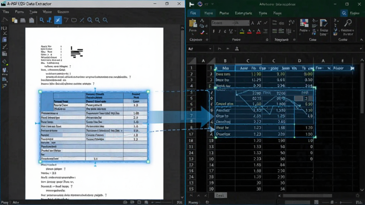
Task: Click the Find magnifier icon at ribbon right
Action: coord(348,23)
